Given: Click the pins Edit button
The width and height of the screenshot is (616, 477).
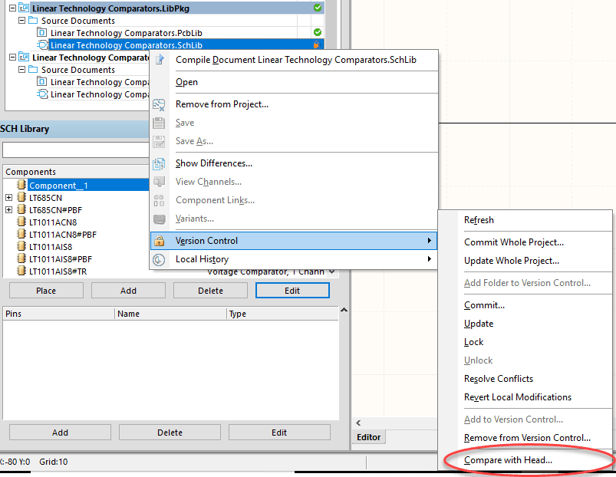Looking at the screenshot, I should pyautogui.click(x=279, y=433).
